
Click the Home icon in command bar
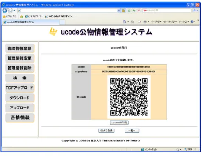coord(125,22)
